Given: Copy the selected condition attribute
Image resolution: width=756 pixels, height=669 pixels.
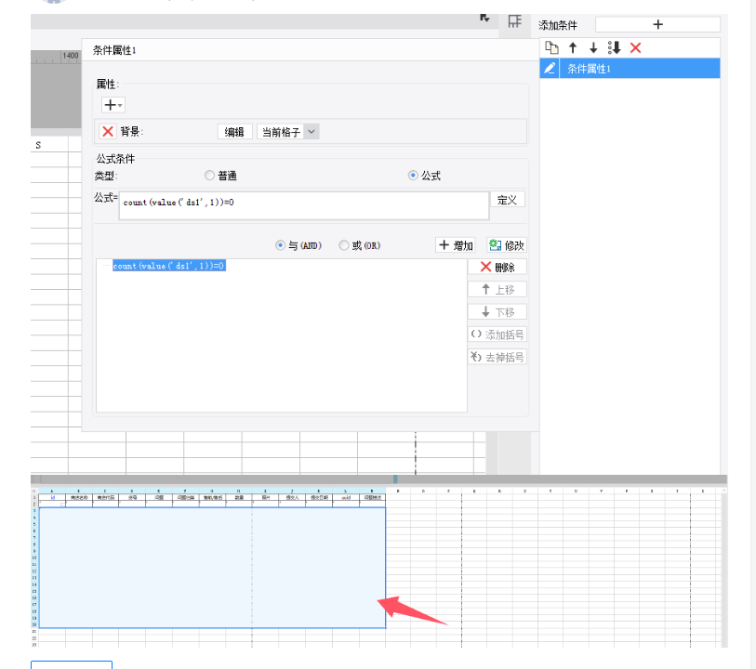Looking at the screenshot, I should 551,47.
